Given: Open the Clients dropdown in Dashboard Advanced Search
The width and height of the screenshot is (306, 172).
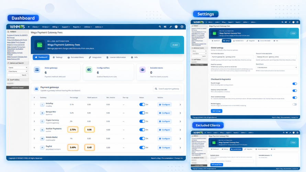Looking at the screenshot, I should click(18, 67).
